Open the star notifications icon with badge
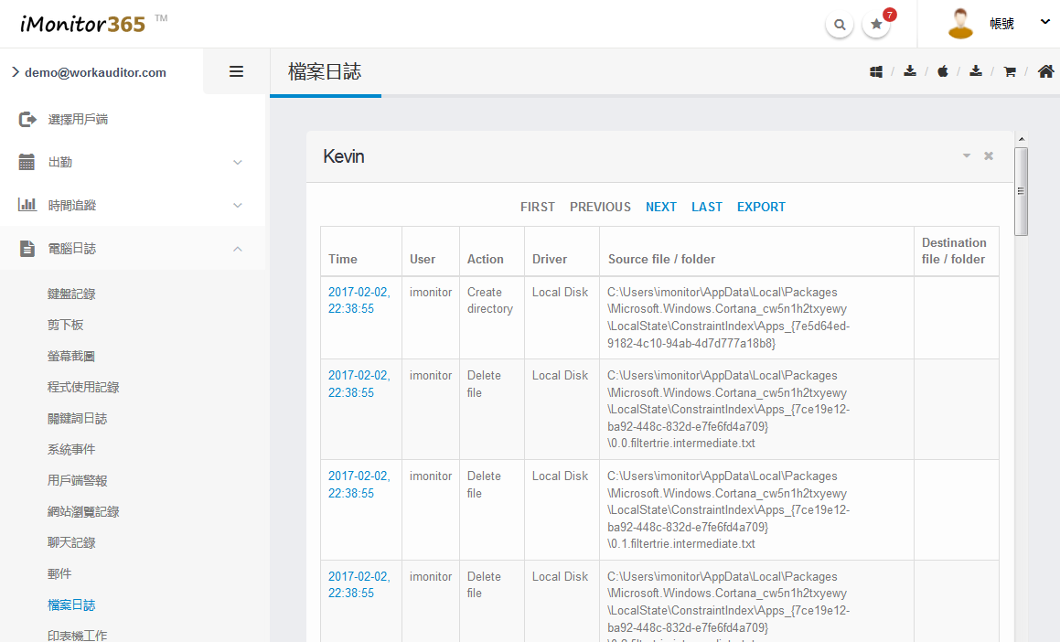The width and height of the screenshot is (1060, 642). [876, 25]
